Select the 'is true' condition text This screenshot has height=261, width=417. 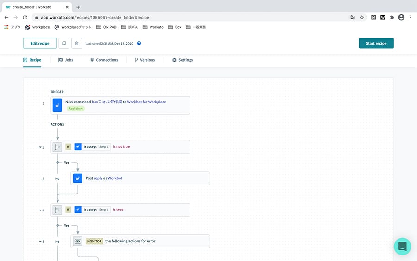tap(118, 210)
